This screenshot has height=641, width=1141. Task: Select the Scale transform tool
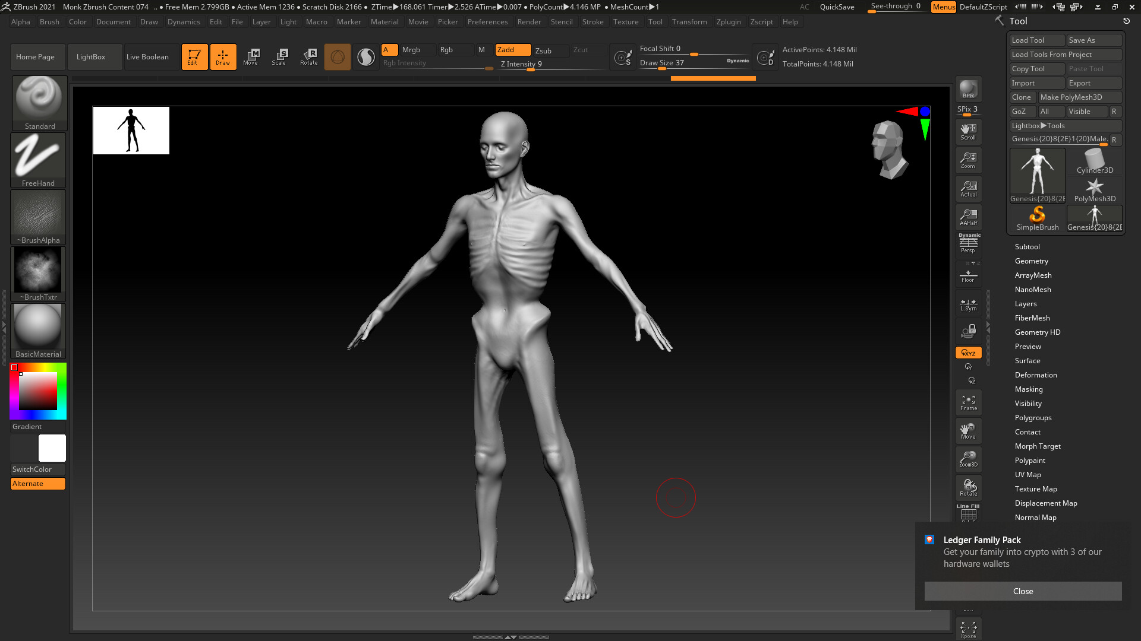point(279,56)
